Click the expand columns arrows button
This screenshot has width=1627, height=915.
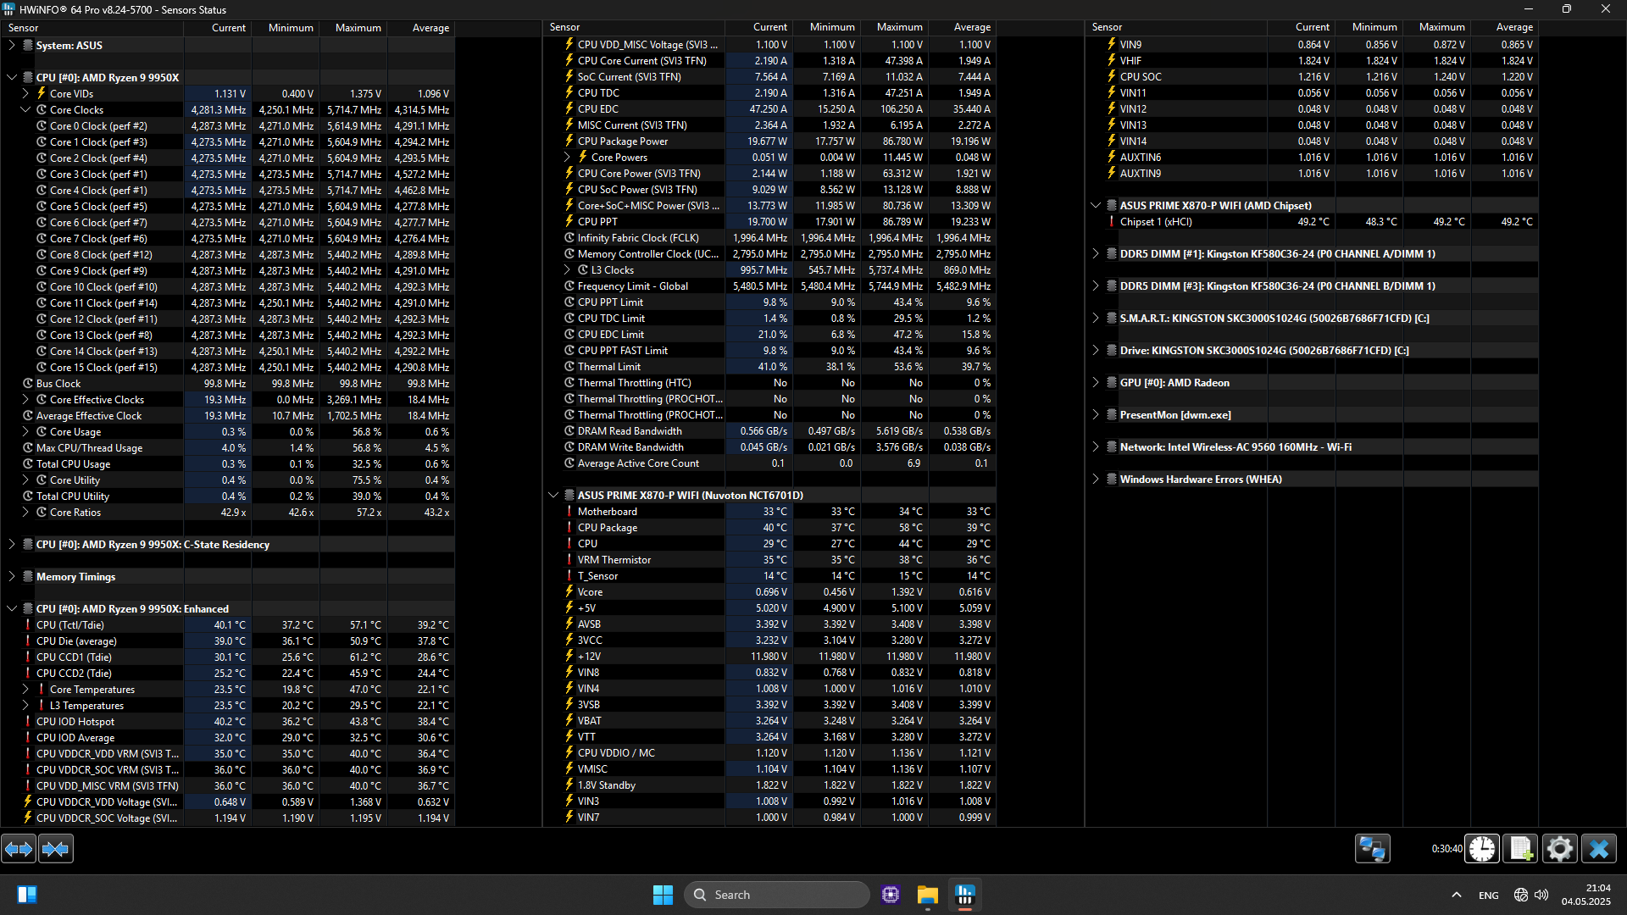pyautogui.click(x=19, y=848)
